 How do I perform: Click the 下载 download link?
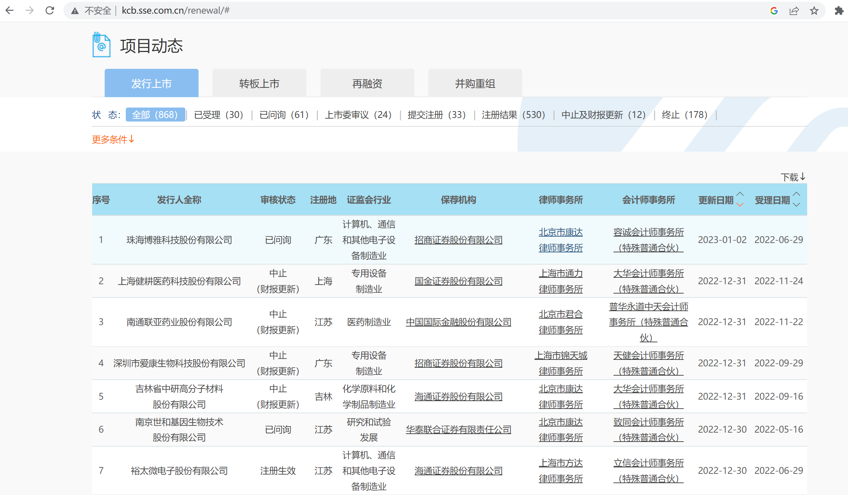point(793,177)
